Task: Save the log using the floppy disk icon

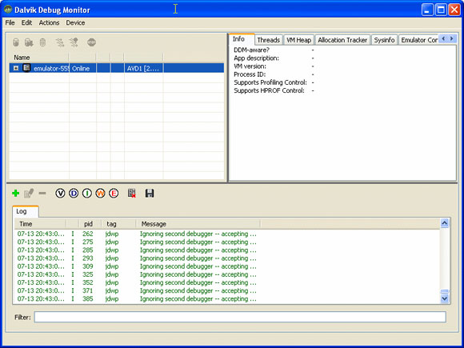Action: click(150, 194)
